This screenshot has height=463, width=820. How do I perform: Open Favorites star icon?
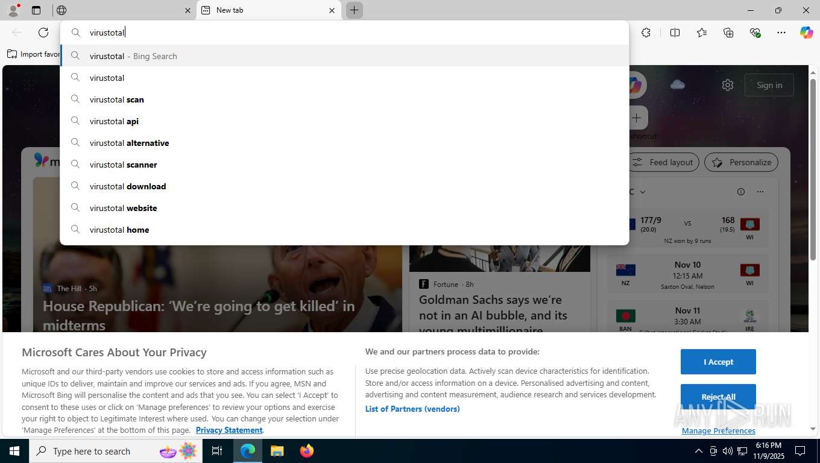click(x=702, y=33)
